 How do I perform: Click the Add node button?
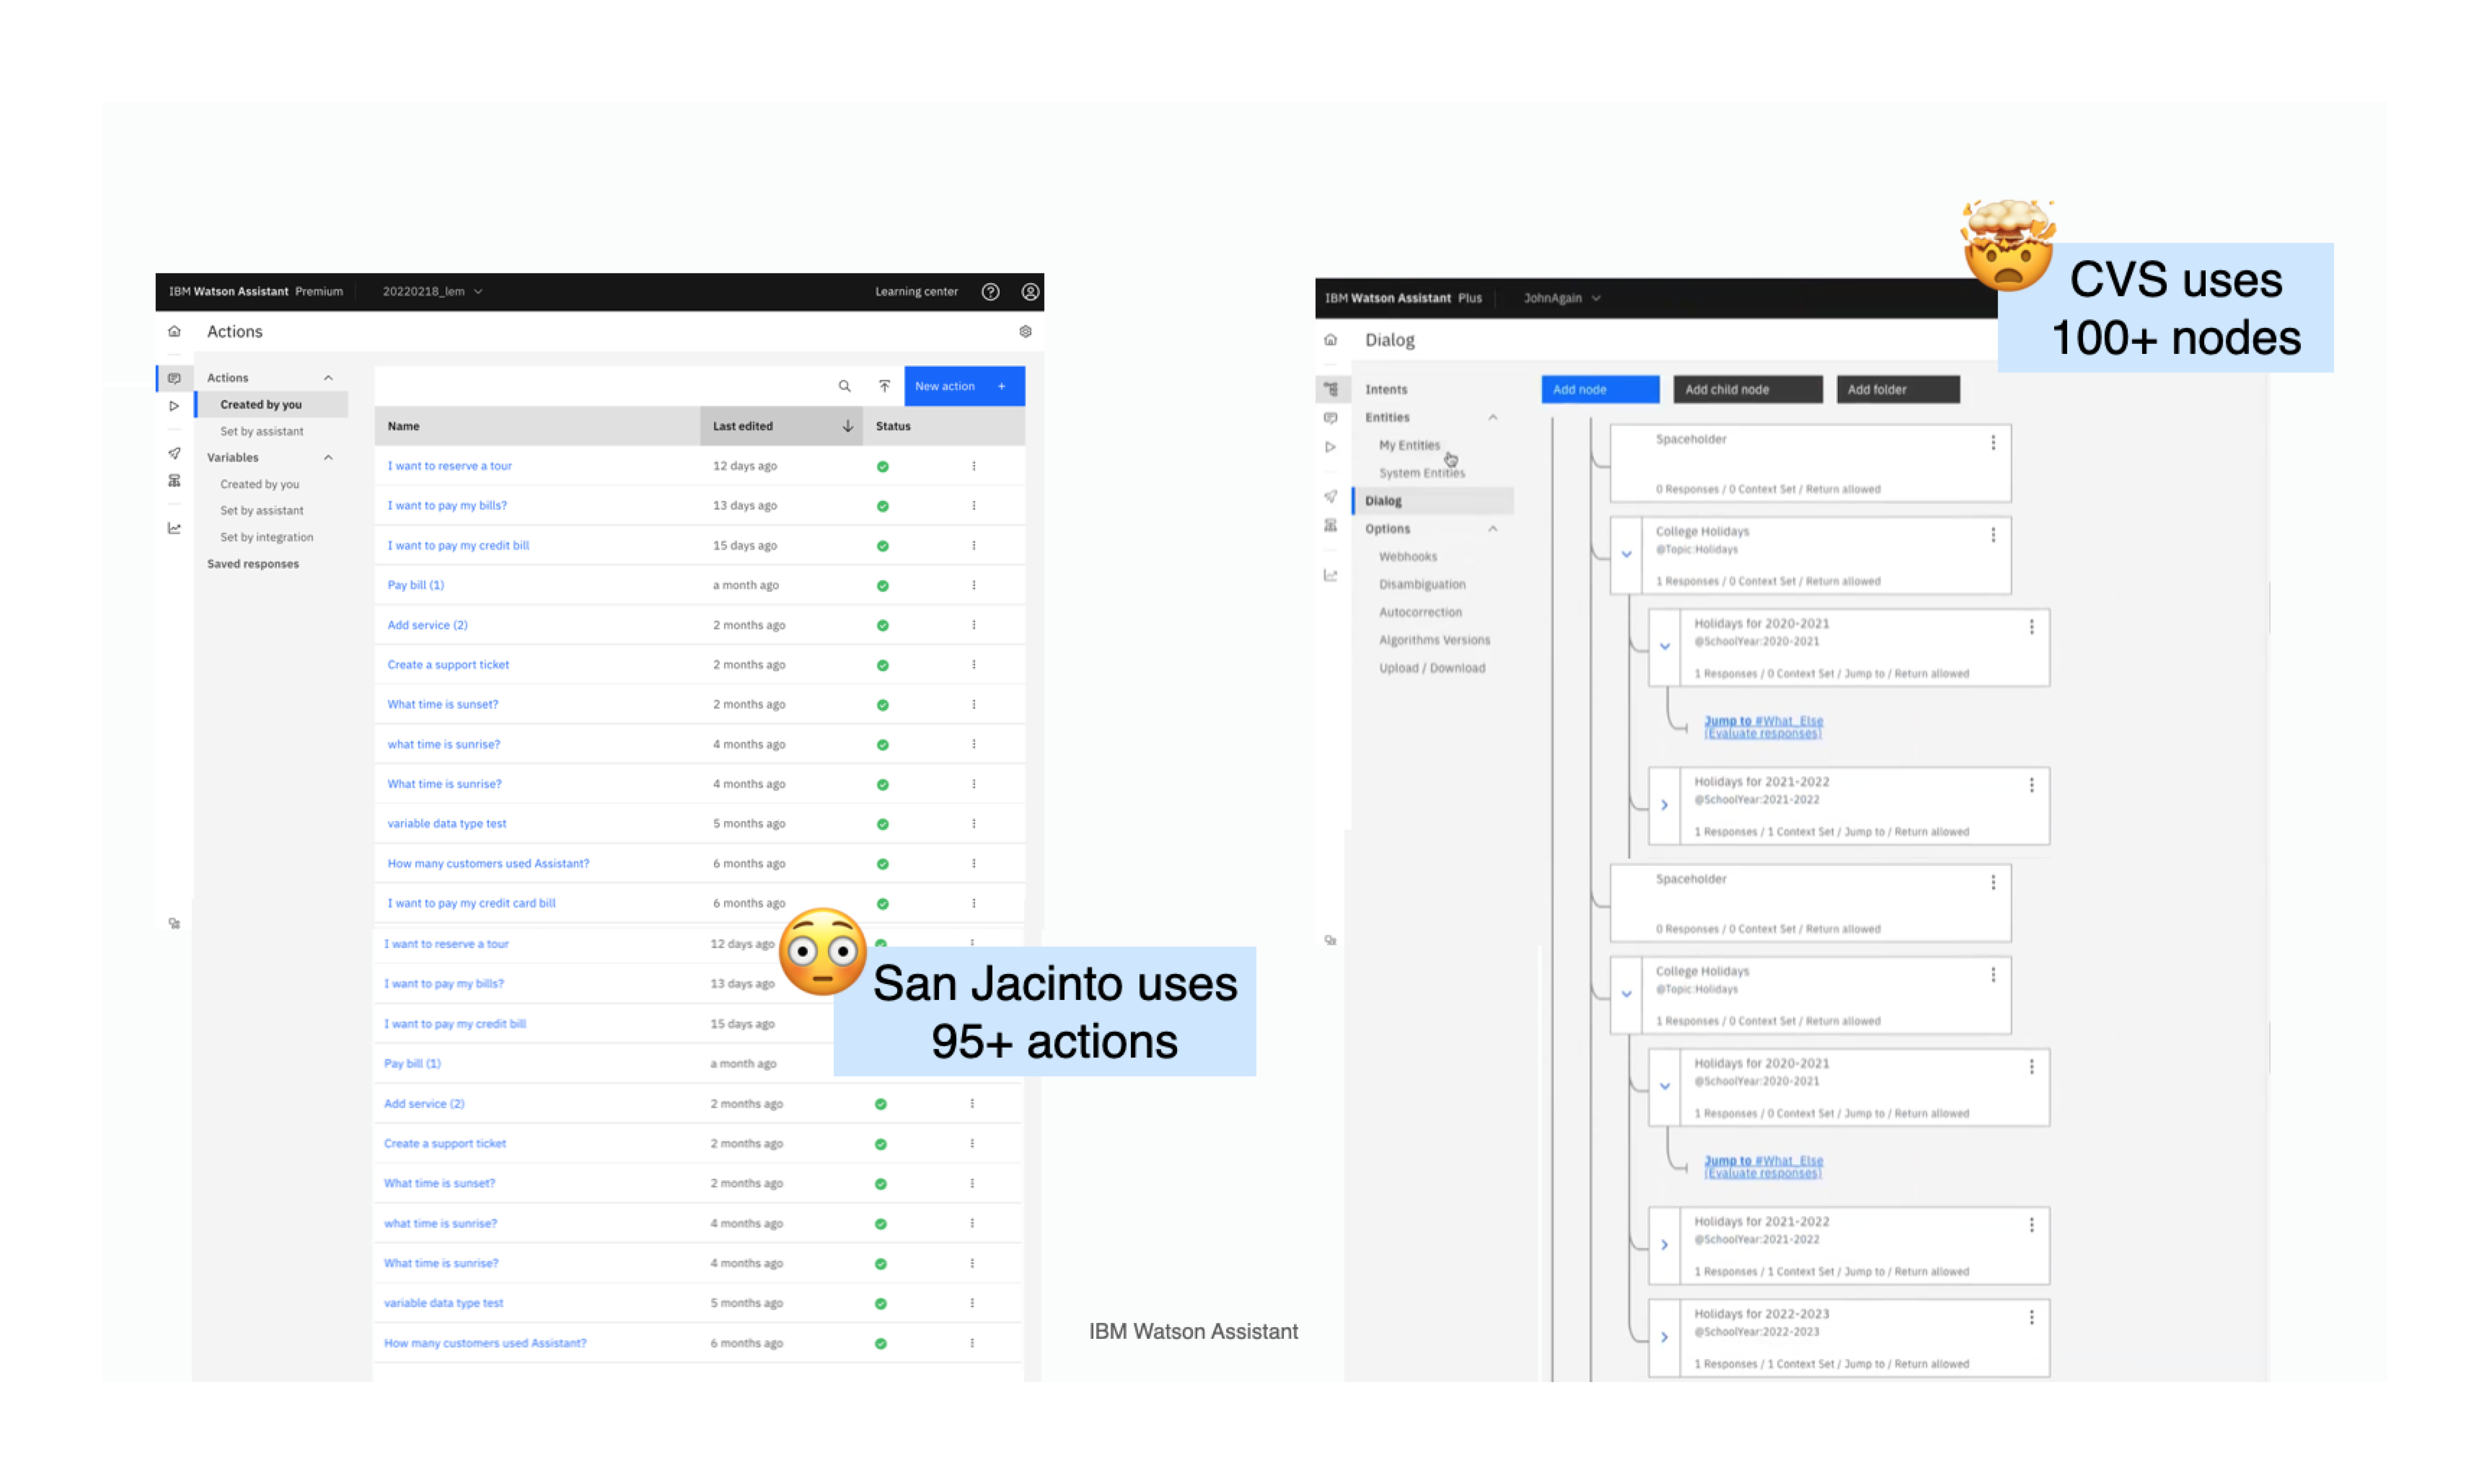click(1600, 389)
